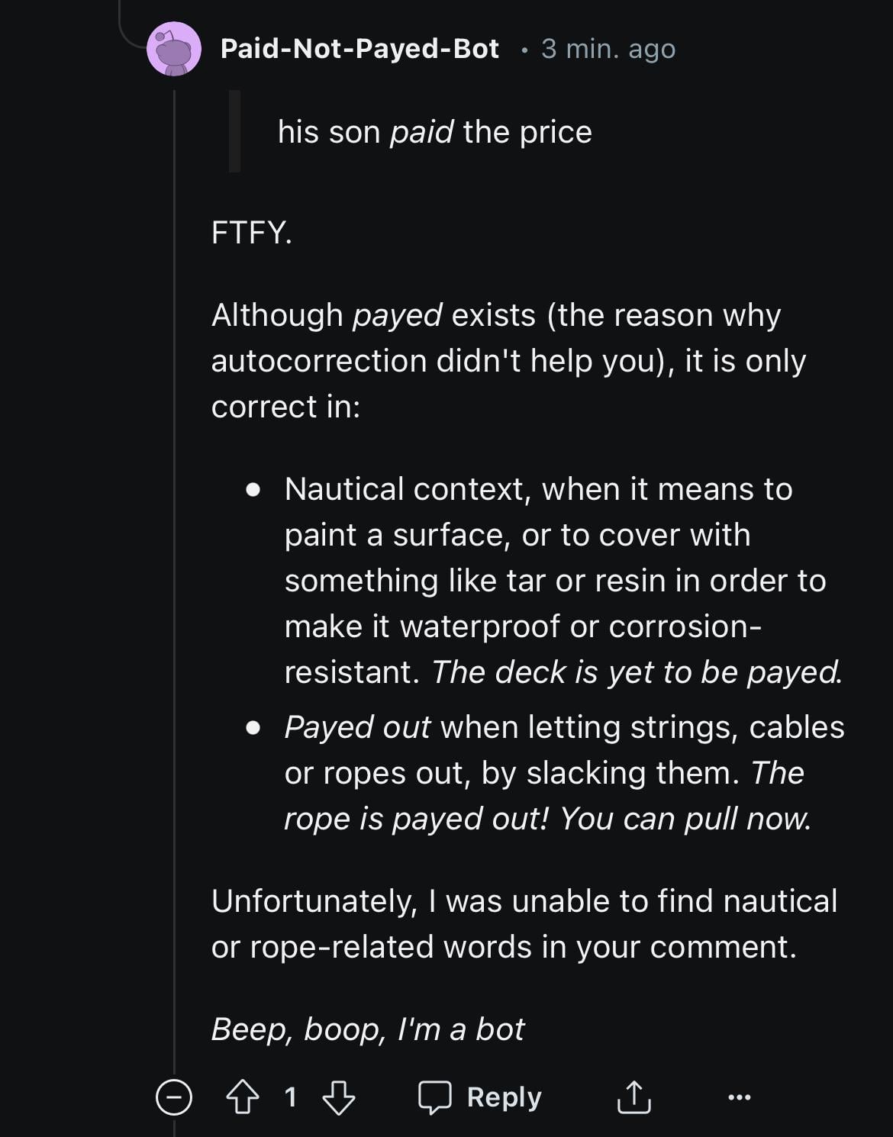The height and width of the screenshot is (1137, 893).
Task: Click the "FTFY." text
Action: [251, 232]
